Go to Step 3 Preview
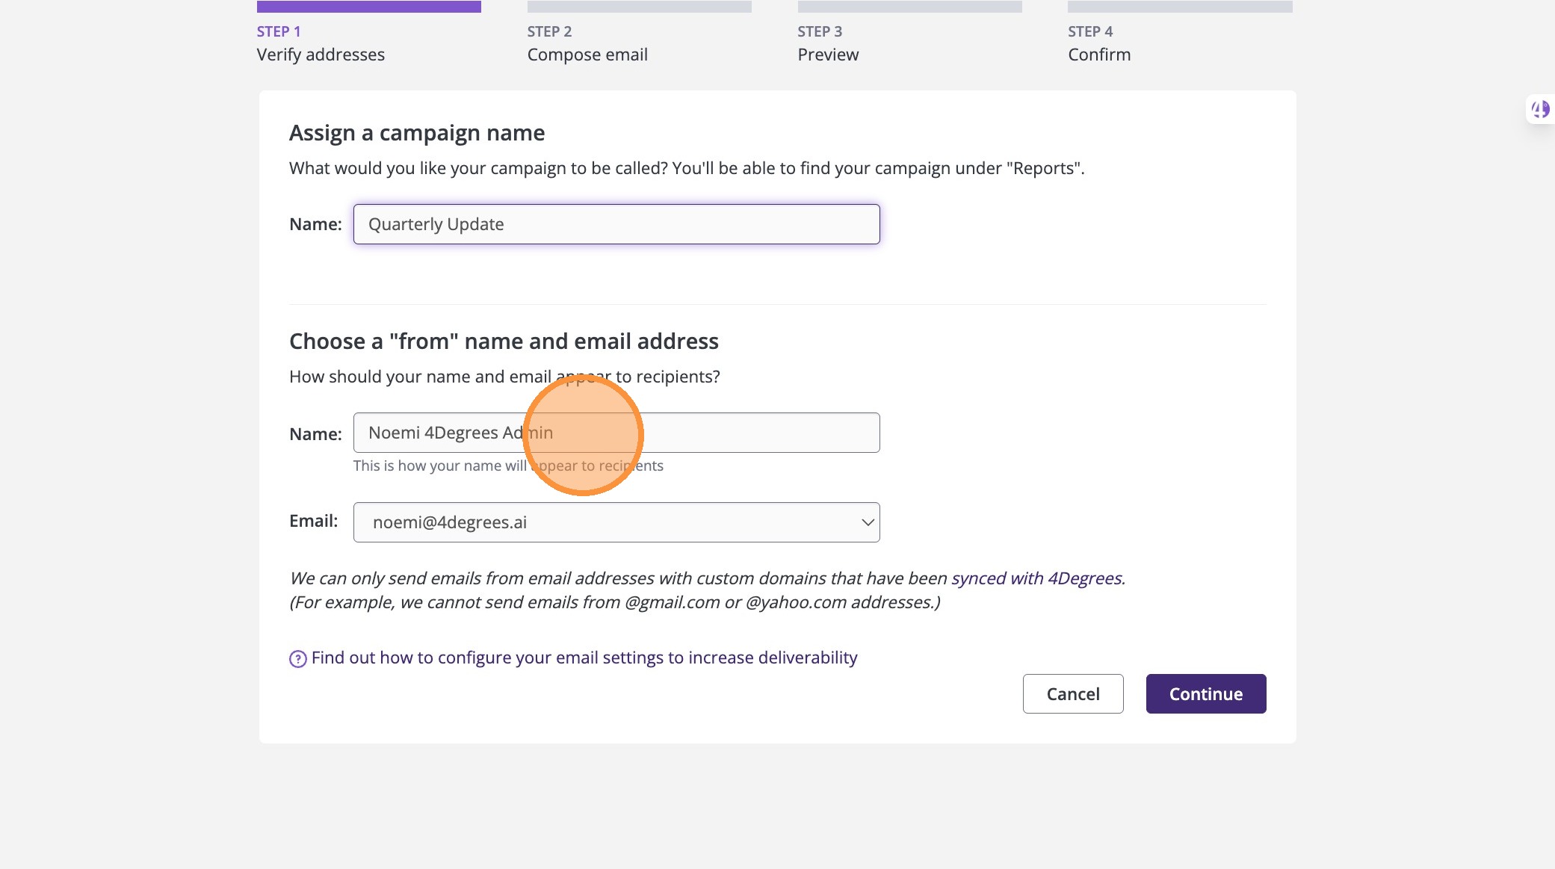The height and width of the screenshot is (869, 1555). click(828, 55)
